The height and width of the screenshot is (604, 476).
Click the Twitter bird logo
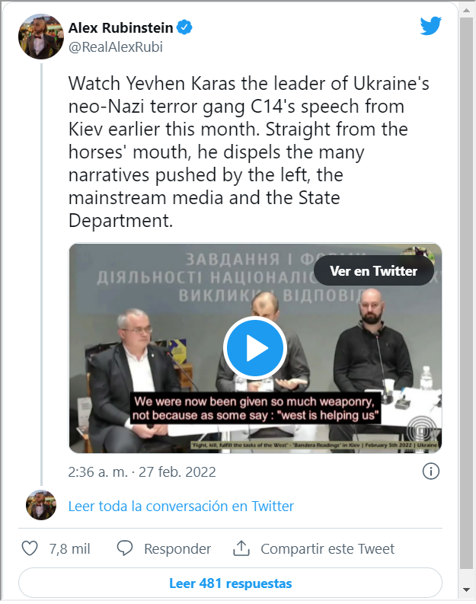point(430,27)
